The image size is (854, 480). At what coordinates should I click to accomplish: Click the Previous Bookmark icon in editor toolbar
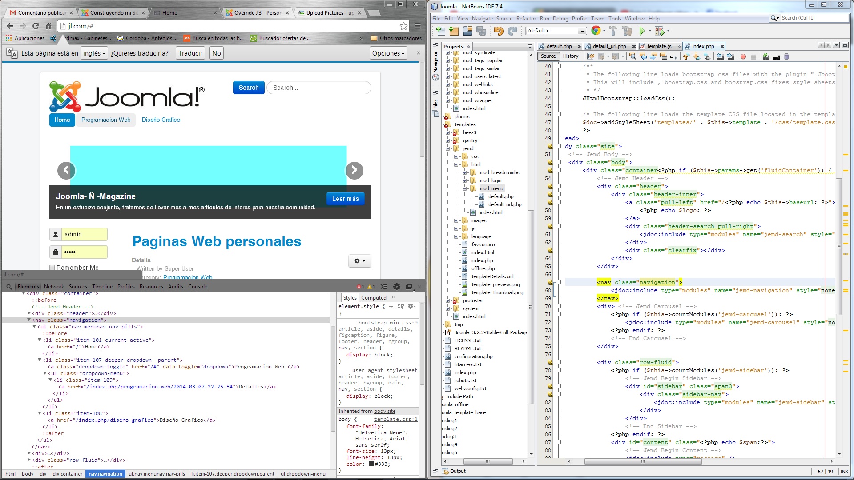pyautogui.click(x=686, y=56)
